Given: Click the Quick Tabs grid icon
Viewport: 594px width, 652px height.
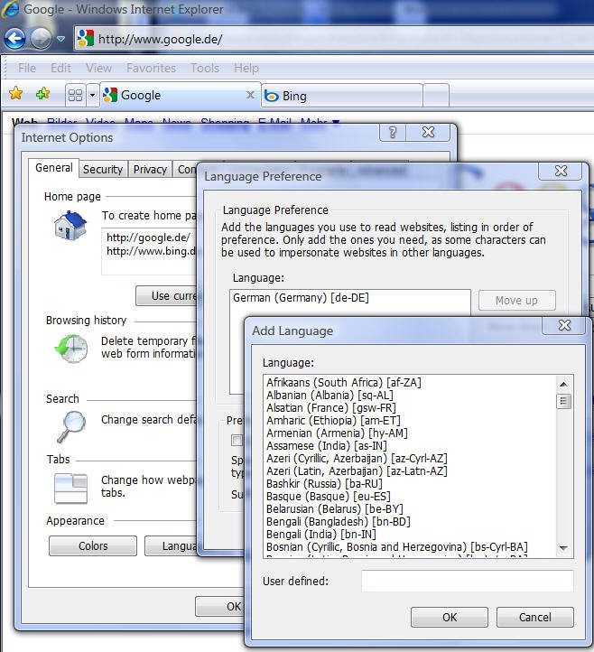Looking at the screenshot, I should pos(75,96).
